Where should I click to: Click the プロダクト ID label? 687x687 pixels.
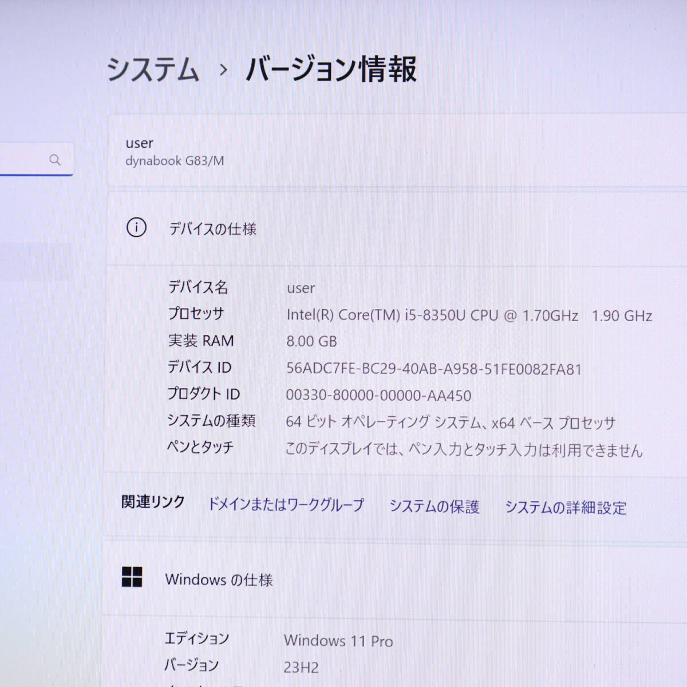click(x=203, y=394)
